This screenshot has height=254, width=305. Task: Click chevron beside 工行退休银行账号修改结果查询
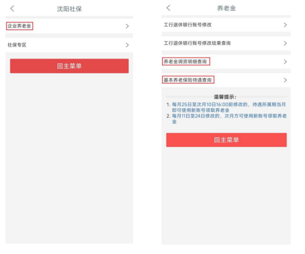[285, 43]
